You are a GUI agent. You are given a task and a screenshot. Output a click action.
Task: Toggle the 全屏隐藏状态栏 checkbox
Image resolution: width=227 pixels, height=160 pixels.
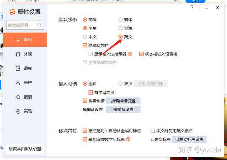(x=85, y=62)
